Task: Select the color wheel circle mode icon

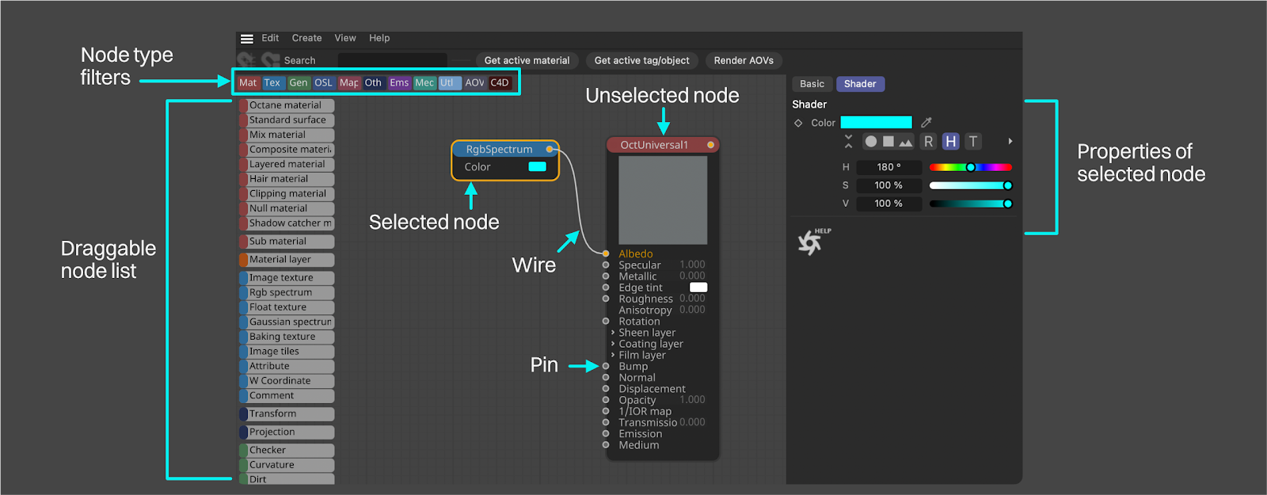Action: click(x=871, y=142)
